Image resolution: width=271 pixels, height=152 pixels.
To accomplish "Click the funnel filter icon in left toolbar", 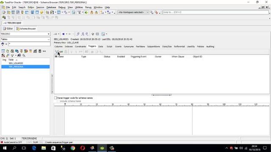I will click(x=12, y=55).
